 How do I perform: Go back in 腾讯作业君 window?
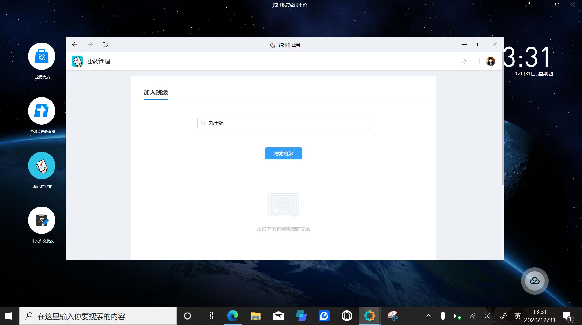(x=75, y=44)
